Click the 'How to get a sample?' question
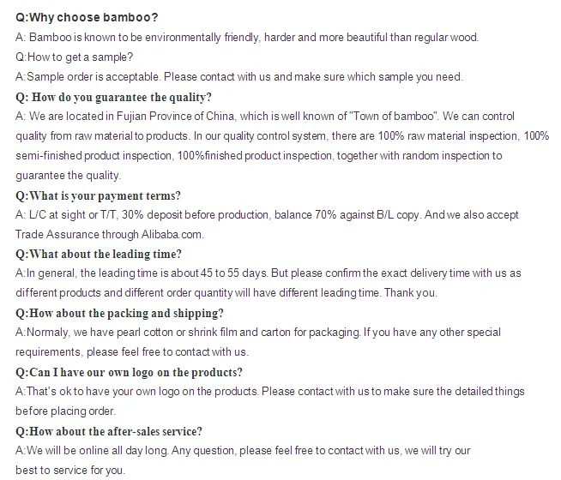The image size is (561, 480). pyautogui.click(x=74, y=57)
